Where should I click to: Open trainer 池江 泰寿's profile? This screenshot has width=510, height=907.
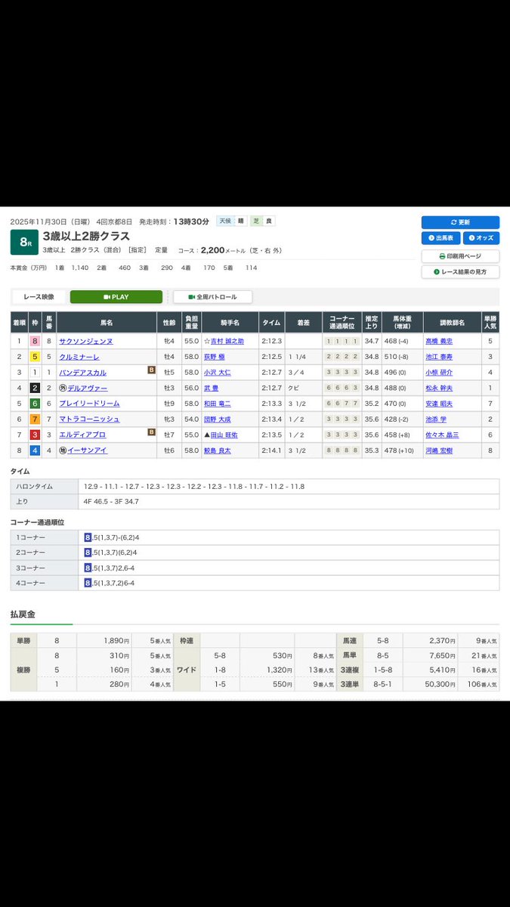click(438, 357)
